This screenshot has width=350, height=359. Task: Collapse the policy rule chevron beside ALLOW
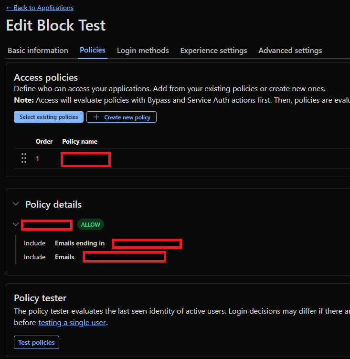pos(16,224)
